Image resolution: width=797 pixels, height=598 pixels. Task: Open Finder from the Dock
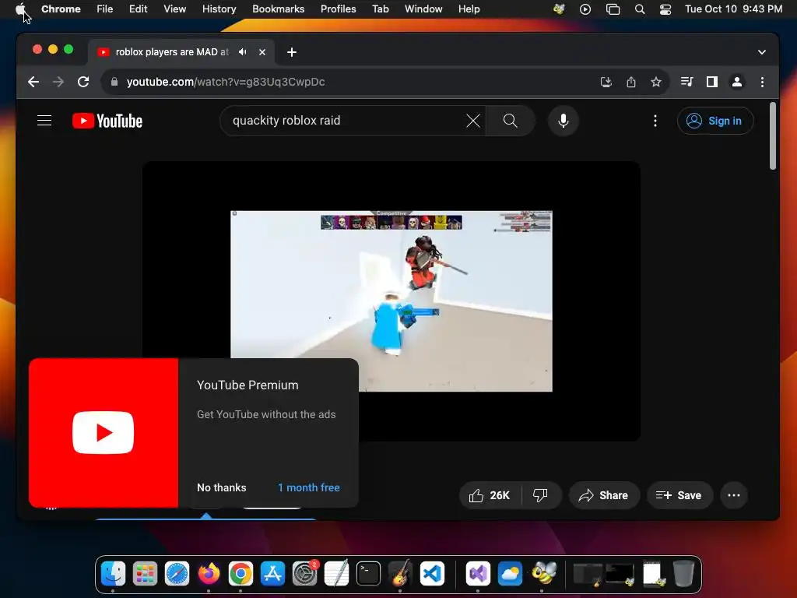tap(113, 574)
